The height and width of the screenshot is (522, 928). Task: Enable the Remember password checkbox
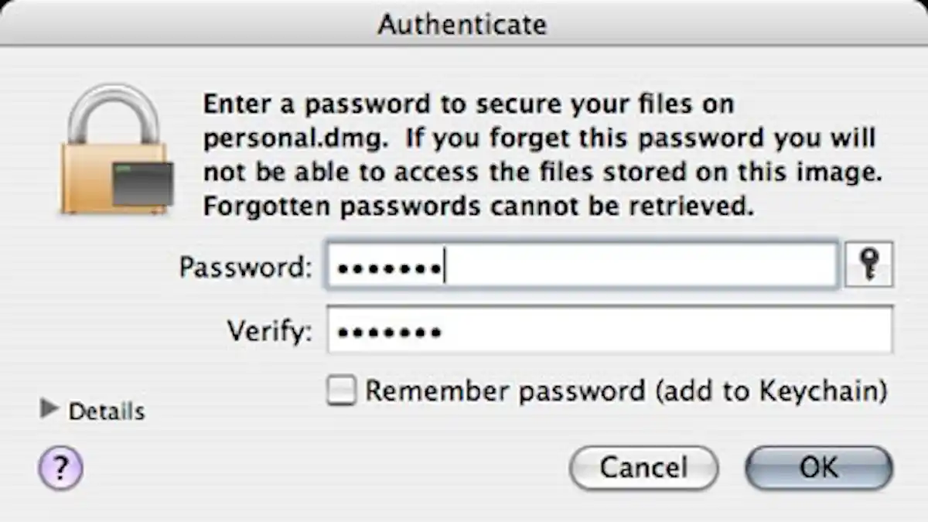pos(341,391)
